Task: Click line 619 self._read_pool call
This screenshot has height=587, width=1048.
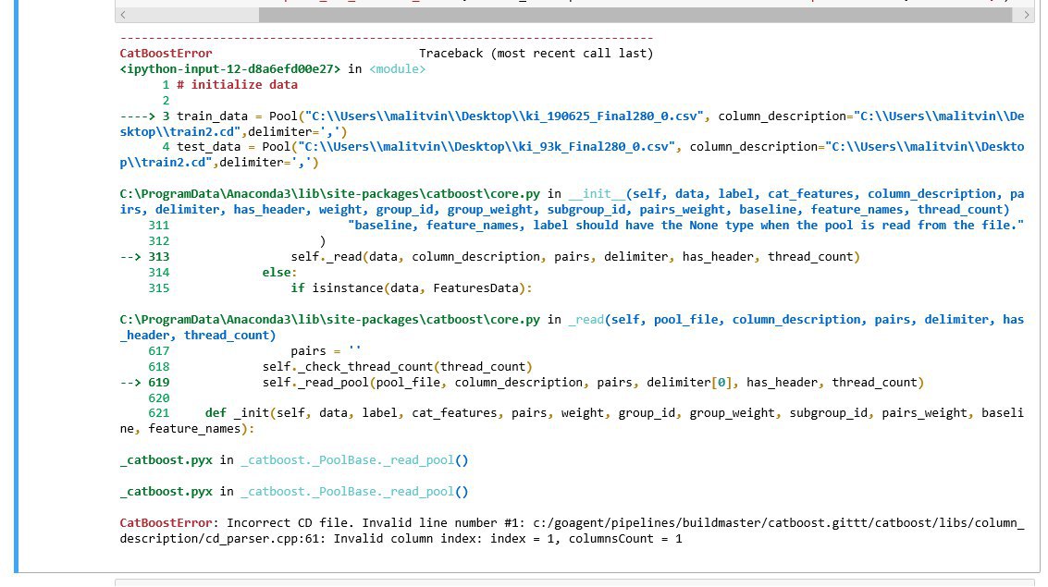Action: (x=593, y=383)
